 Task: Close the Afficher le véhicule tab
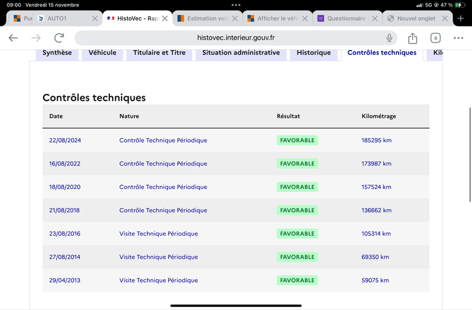[304, 18]
